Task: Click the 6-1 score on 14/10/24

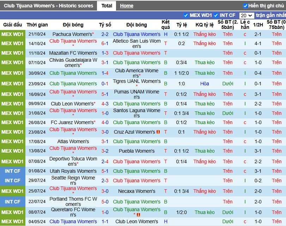Action: [105, 43]
